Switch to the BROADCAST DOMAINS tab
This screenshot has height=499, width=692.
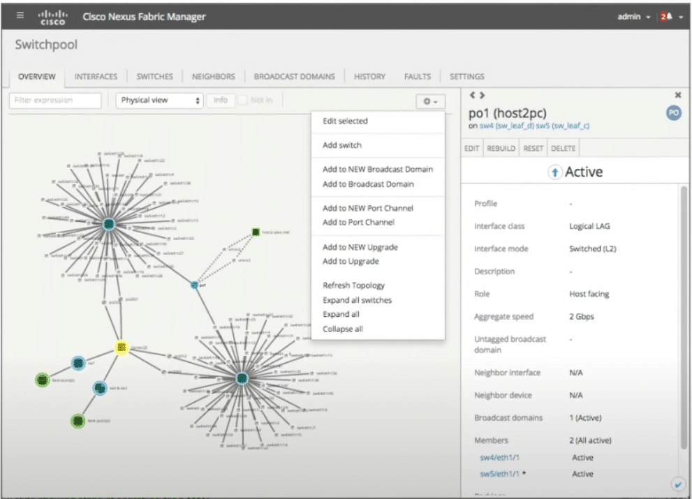(295, 77)
